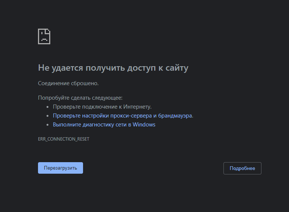The width and height of the screenshot is (289, 212).
Task: Run the Windows network diagnostics link
Action: [x=104, y=125]
